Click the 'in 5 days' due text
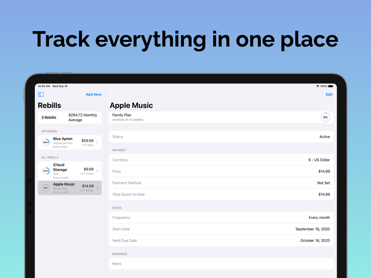 coord(88,145)
